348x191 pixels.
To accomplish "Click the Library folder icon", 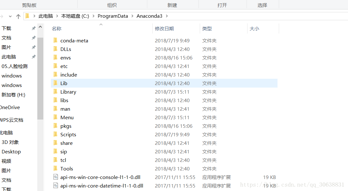I will click(x=55, y=91).
